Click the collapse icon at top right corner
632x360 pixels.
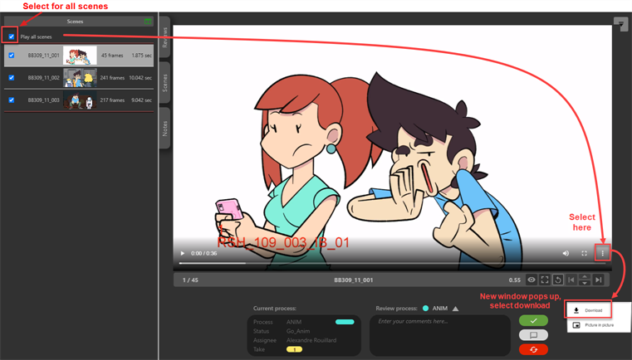point(620,23)
